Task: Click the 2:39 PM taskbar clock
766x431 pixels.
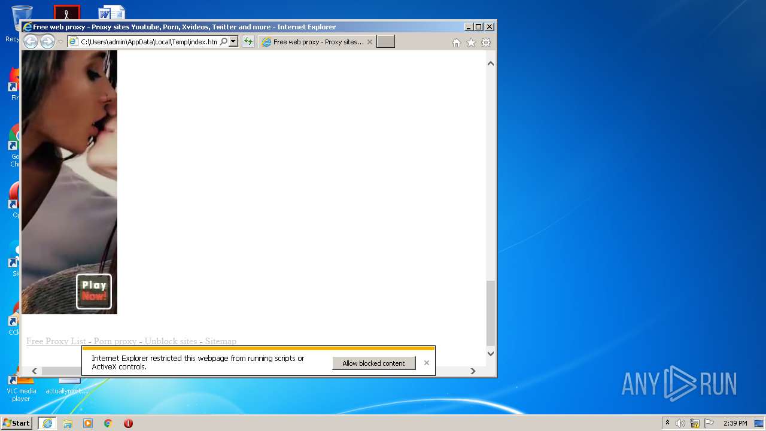Action: click(735, 423)
